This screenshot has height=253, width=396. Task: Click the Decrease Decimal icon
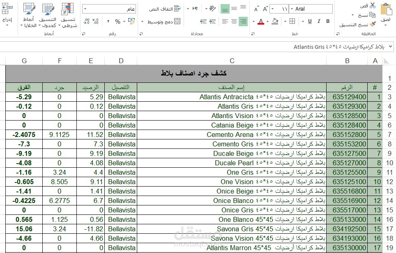click(86, 21)
